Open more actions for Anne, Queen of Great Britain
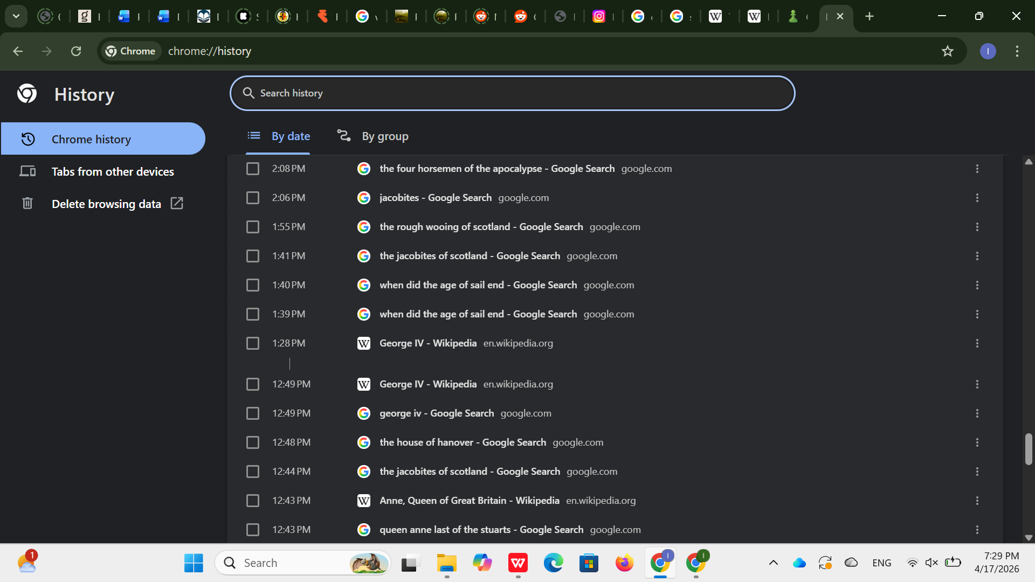Screen dimensions: 1035x582 (x=977, y=501)
